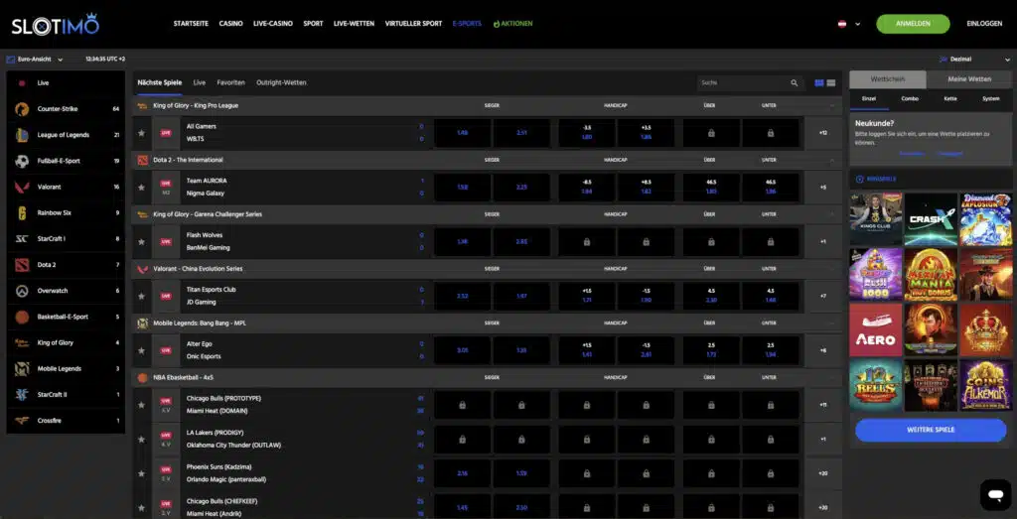Collapse the NBA Ebasketball - 4x5 section
Image resolution: width=1017 pixels, height=519 pixels.
click(x=832, y=377)
